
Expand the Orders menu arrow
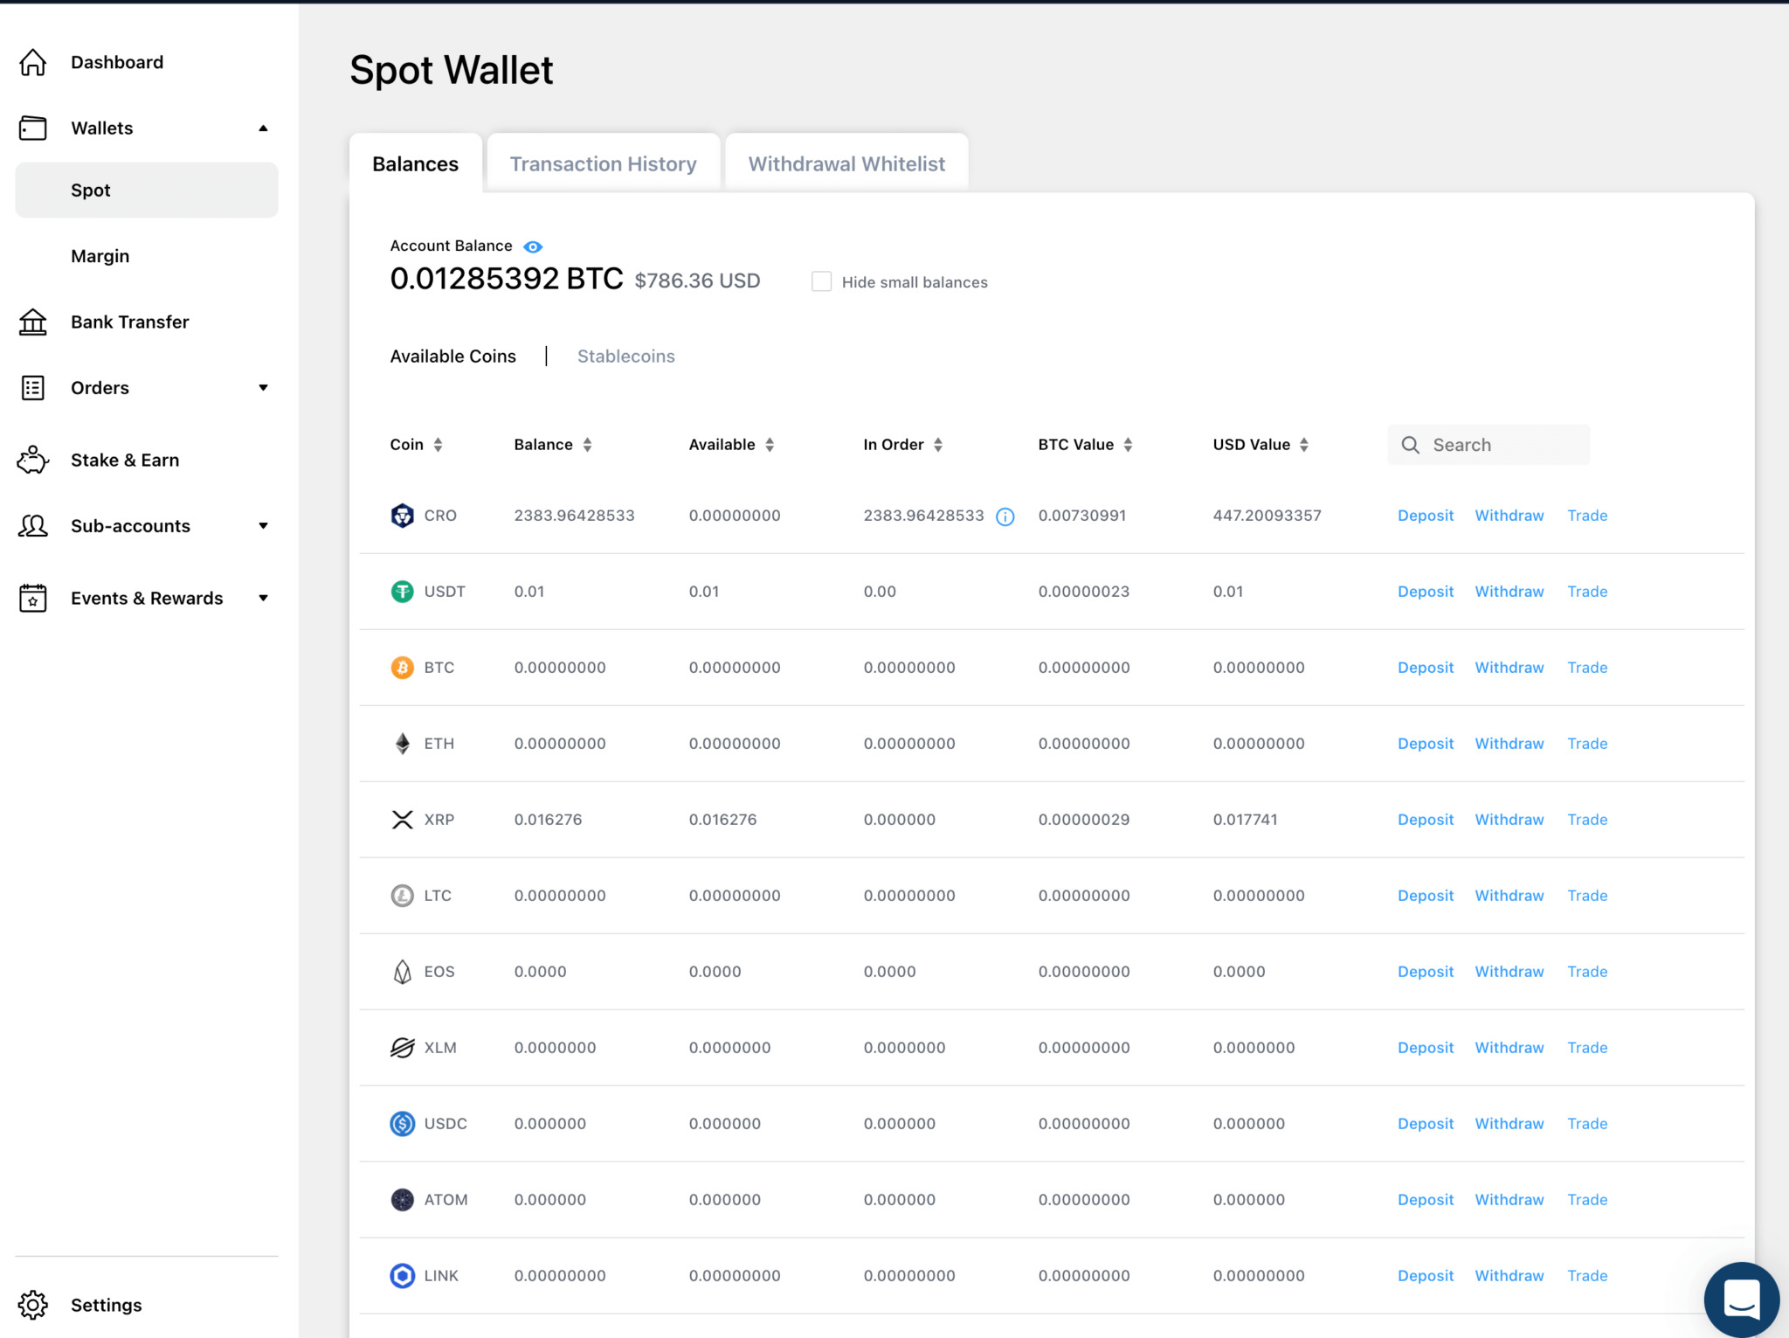(x=263, y=388)
